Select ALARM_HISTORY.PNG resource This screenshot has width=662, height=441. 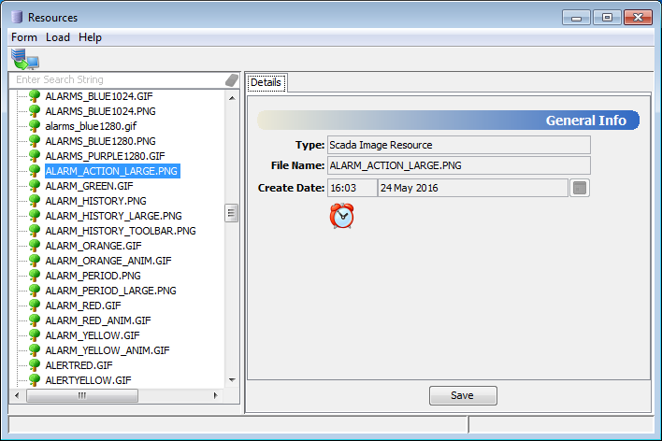coord(95,201)
